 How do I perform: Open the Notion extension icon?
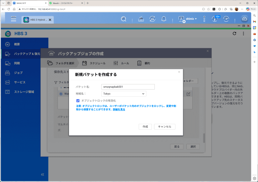pyautogui.click(x=214, y=9)
